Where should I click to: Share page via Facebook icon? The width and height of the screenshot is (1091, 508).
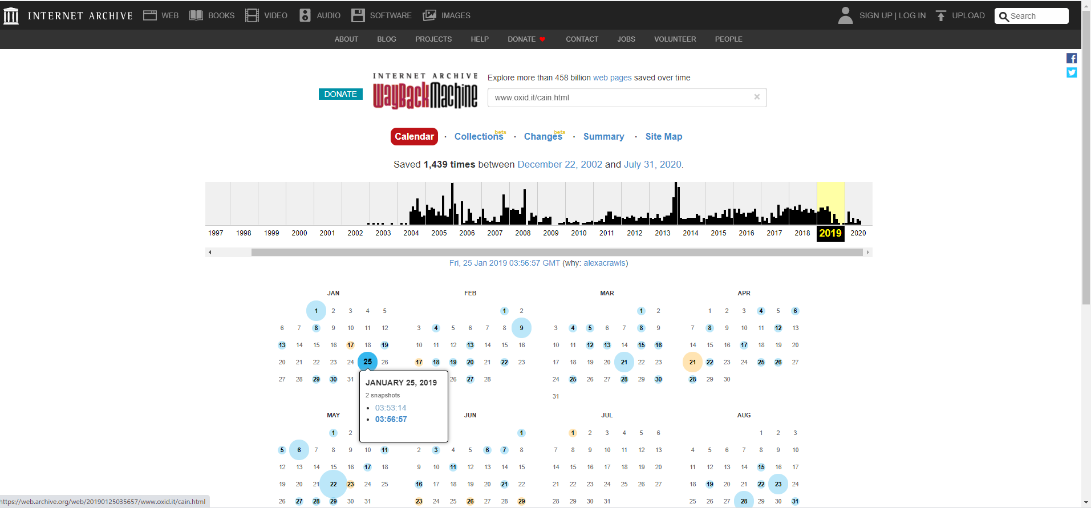[1072, 58]
